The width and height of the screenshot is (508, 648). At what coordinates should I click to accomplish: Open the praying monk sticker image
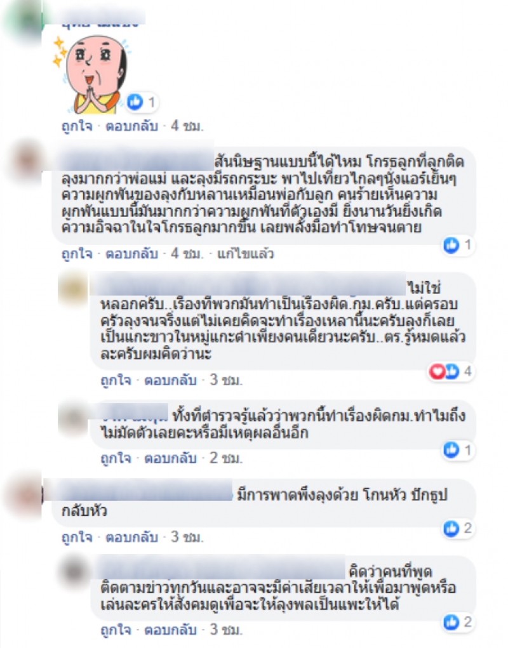[91, 74]
